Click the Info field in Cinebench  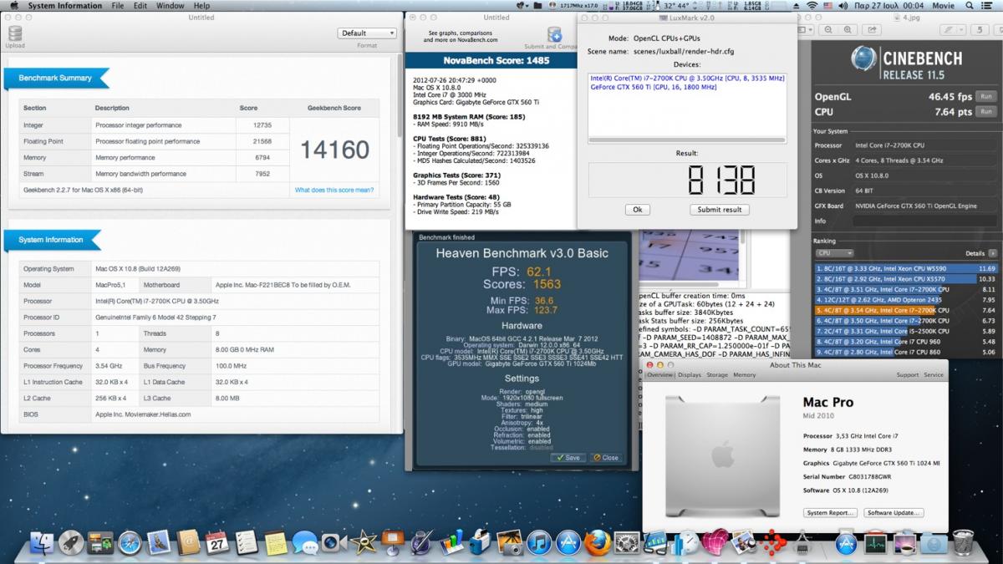click(924, 221)
